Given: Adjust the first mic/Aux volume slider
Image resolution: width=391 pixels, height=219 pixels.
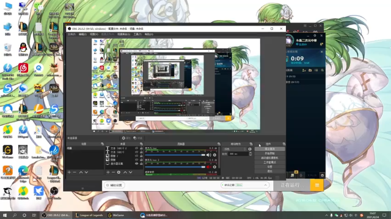Looking at the screenshot, I should 175,155.
